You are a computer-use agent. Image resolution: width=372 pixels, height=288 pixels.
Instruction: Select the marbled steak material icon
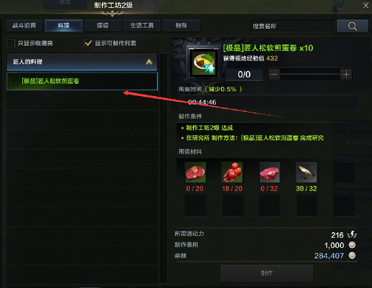pos(195,172)
